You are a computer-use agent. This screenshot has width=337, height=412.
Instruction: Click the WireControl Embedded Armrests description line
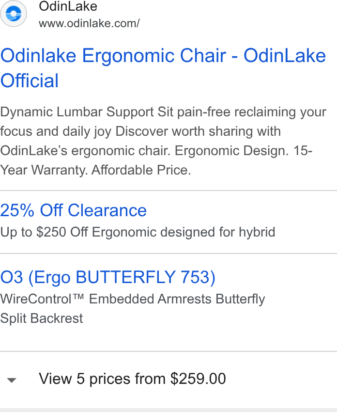point(133,299)
